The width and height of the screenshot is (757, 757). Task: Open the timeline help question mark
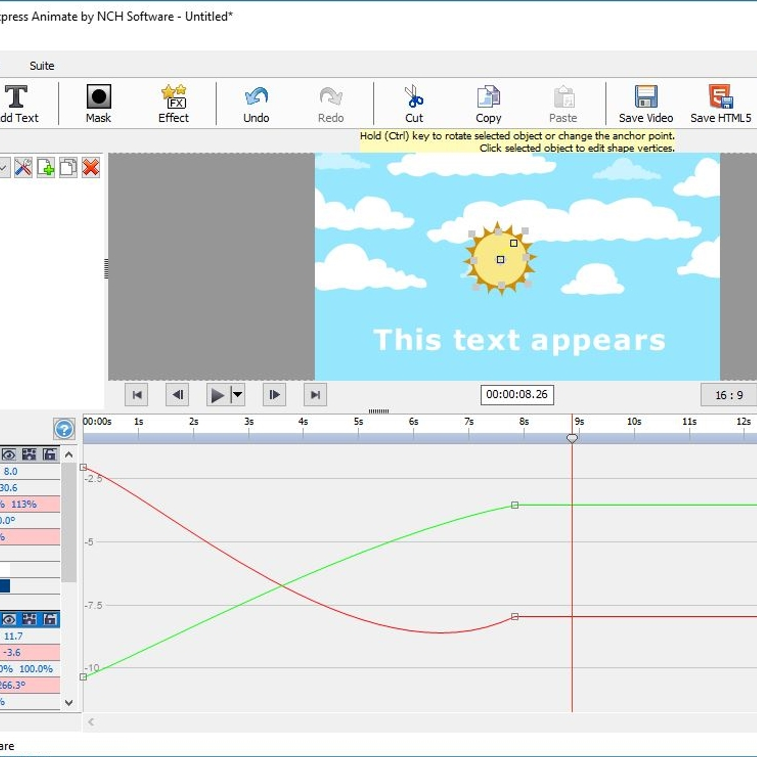click(x=65, y=429)
